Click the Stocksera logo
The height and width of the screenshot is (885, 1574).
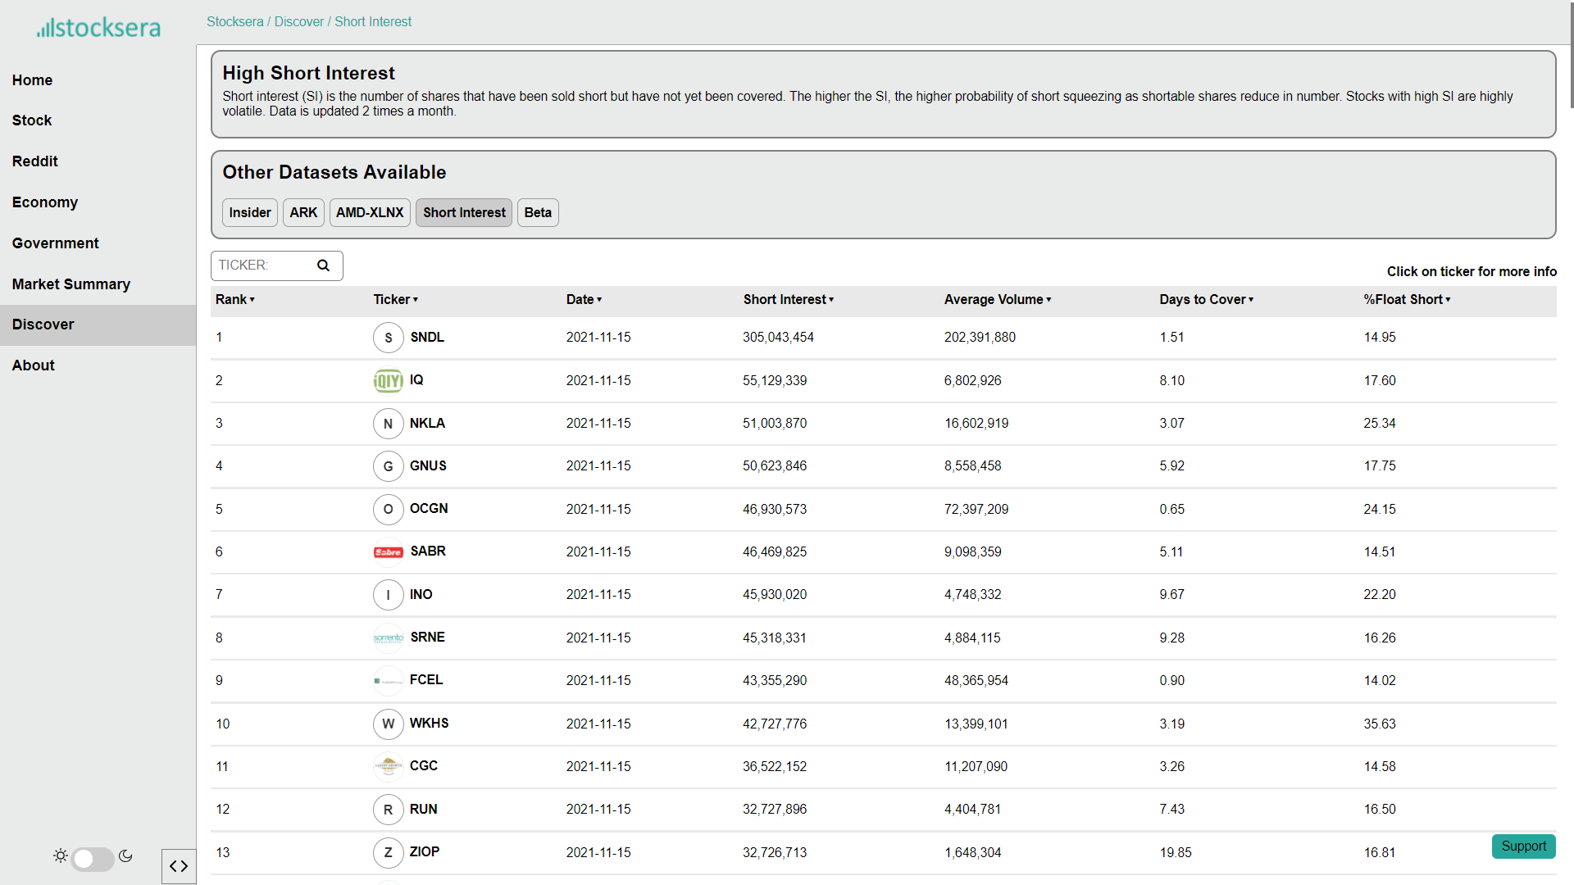click(x=98, y=28)
